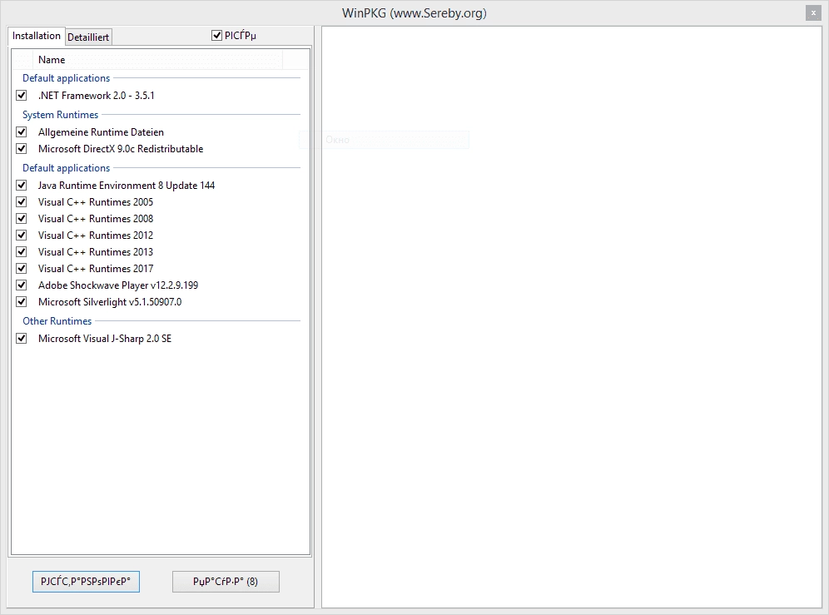Viewport: 829px width, 615px height.
Task: Select 'Adobe Shockwave Player v12.2.9.199' text
Action: point(118,285)
